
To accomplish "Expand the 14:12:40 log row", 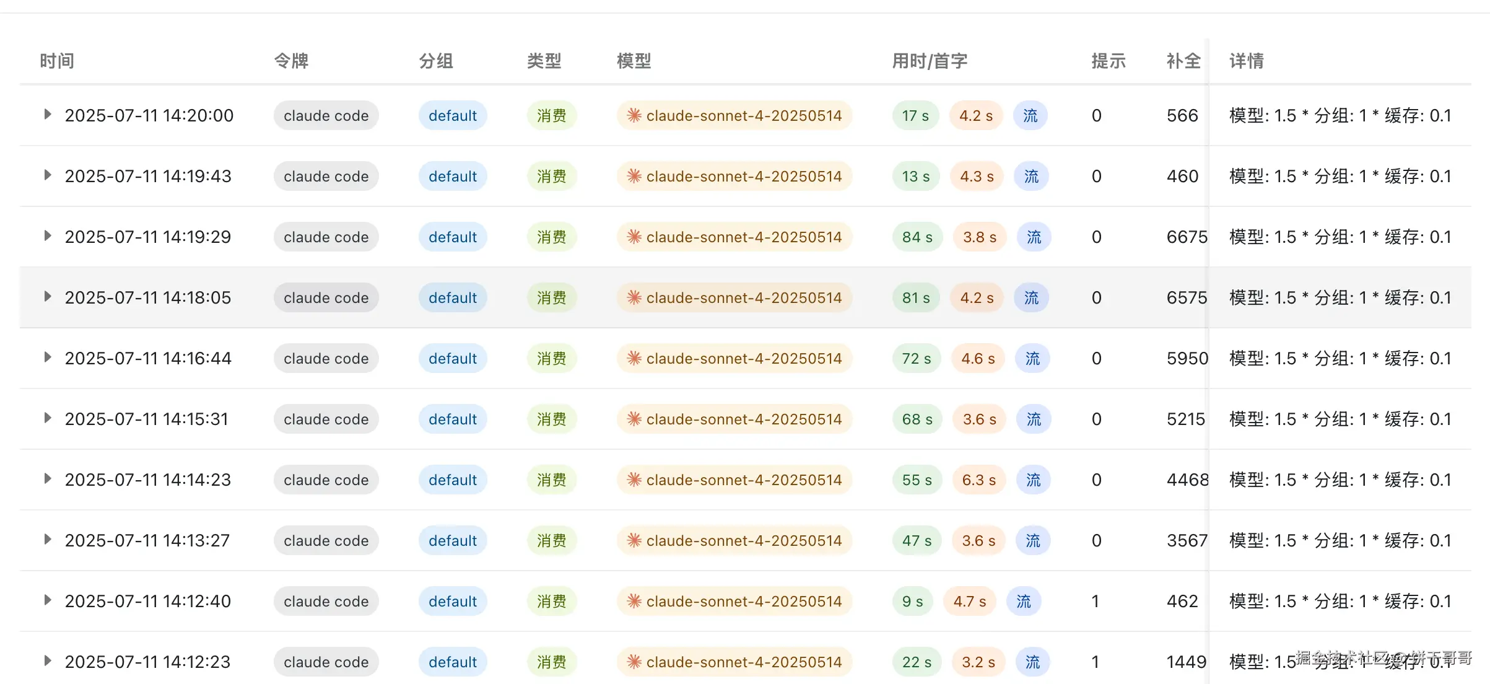I will (47, 600).
